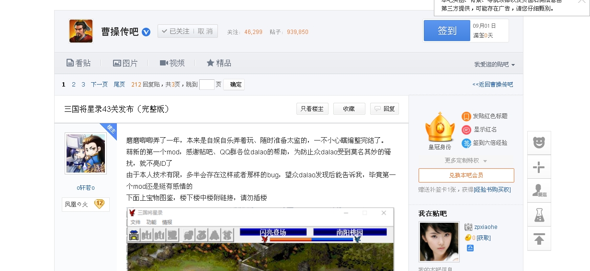Viewport: 590px width, 271px height.
Task: Click the red eagle icon in game title bar
Action: click(132, 213)
